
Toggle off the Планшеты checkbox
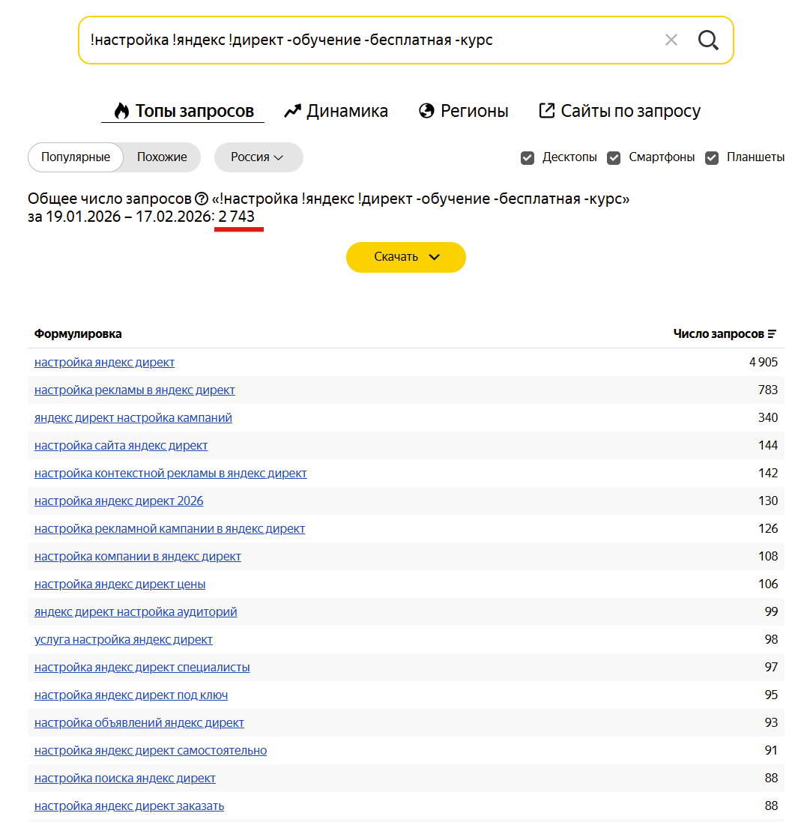tap(711, 157)
